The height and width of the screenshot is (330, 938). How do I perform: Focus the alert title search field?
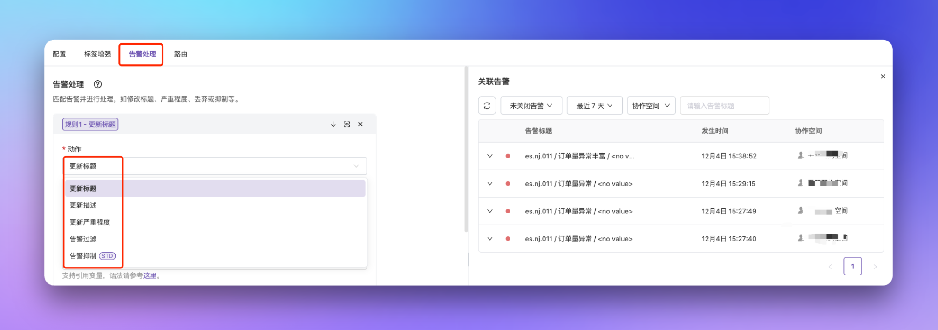(x=724, y=106)
